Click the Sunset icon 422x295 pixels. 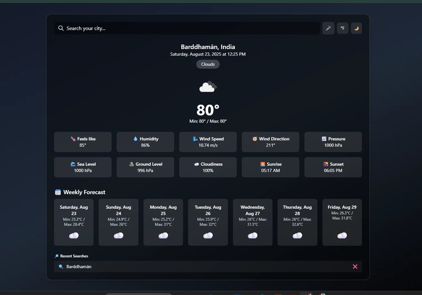326,164
